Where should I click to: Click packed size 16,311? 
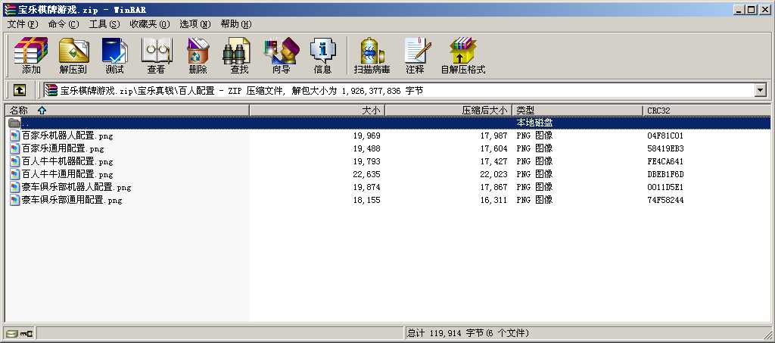coord(493,200)
